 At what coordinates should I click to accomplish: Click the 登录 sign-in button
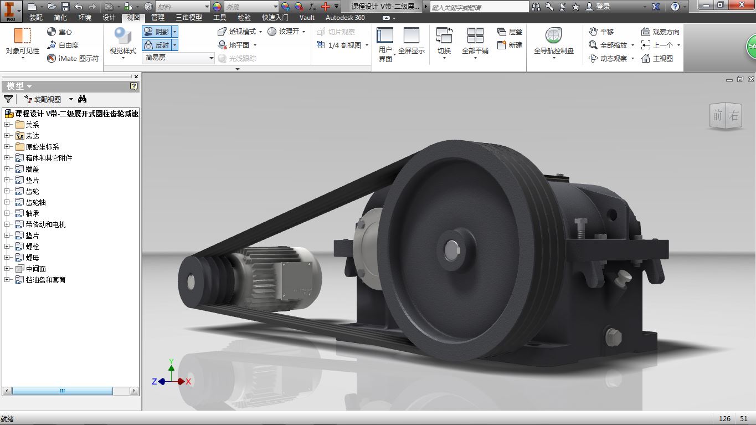pyautogui.click(x=598, y=7)
